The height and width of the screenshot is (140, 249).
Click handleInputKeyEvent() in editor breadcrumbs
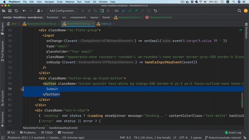pos(63,128)
